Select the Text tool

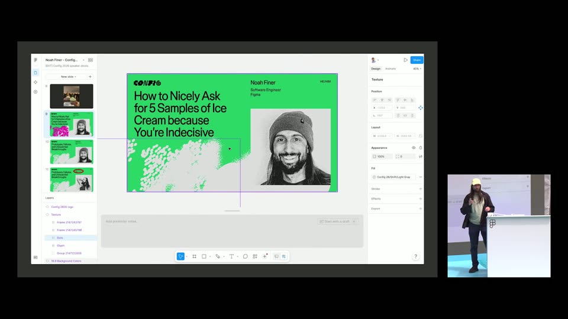pyautogui.click(x=231, y=256)
